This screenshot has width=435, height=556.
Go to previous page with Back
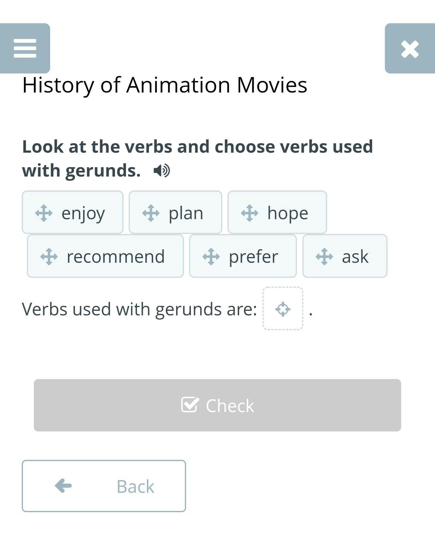pyautogui.click(x=104, y=486)
